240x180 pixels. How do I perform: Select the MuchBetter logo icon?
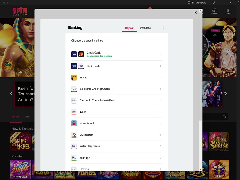[74, 135]
